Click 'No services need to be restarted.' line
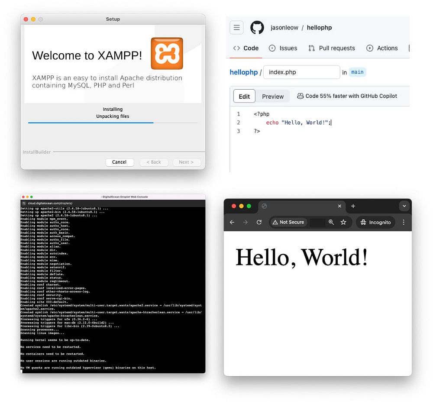This screenshot has height=404, width=433. pyautogui.click(x=51, y=347)
